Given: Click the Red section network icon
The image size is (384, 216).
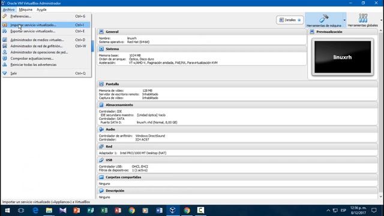Looking at the screenshot, I should [x=101, y=146].
